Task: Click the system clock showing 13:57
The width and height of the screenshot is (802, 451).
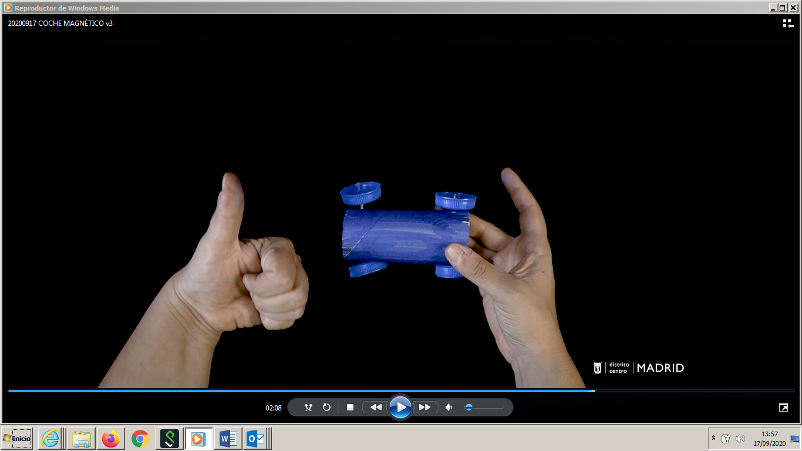Action: (x=769, y=438)
